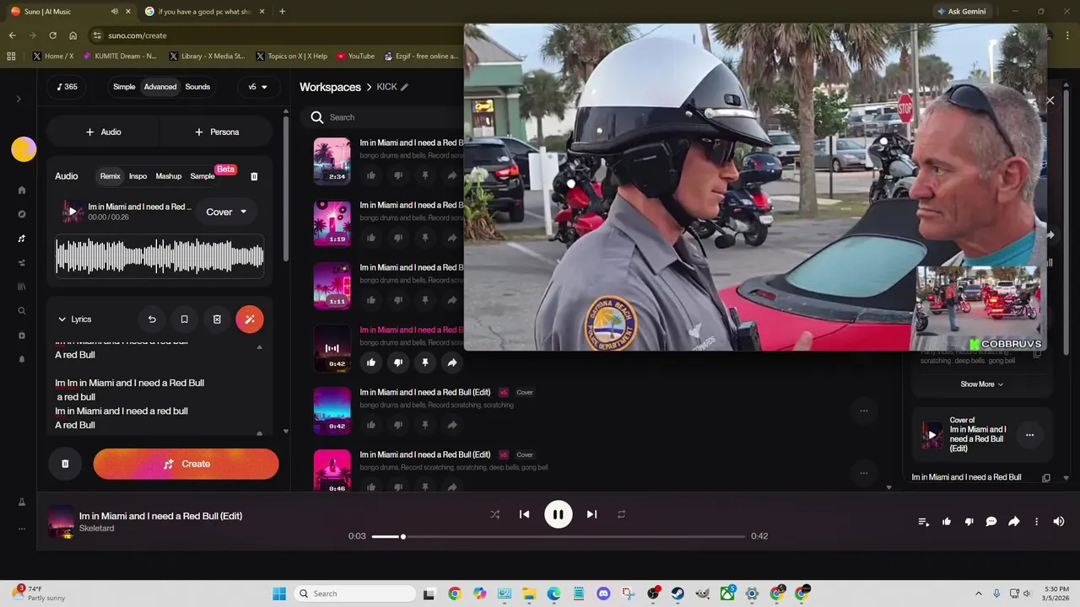
Task: Open thumbnail of the 1:11 song
Action: pyautogui.click(x=332, y=286)
